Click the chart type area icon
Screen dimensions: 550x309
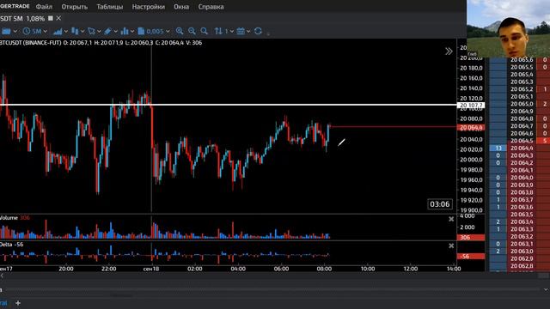pyautogui.click(x=58, y=31)
